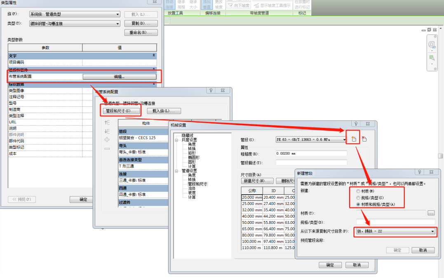Click the 2D navigation wheel icon
The width and height of the screenshot is (444, 278).
coord(432,45)
